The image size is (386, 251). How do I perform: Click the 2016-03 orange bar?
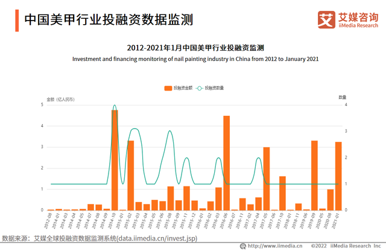[x=218, y=199]
